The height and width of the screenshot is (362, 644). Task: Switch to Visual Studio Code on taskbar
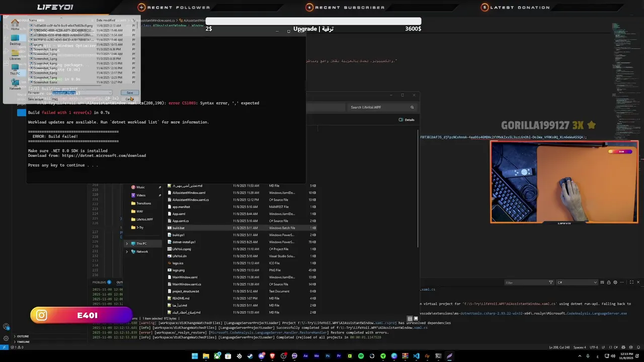(x=416, y=356)
